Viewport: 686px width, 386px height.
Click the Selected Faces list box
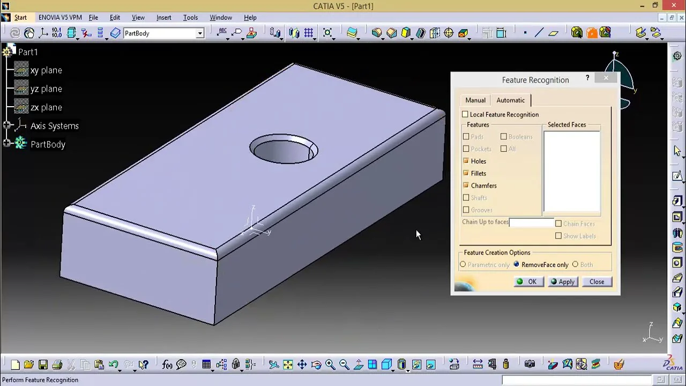click(572, 172)
